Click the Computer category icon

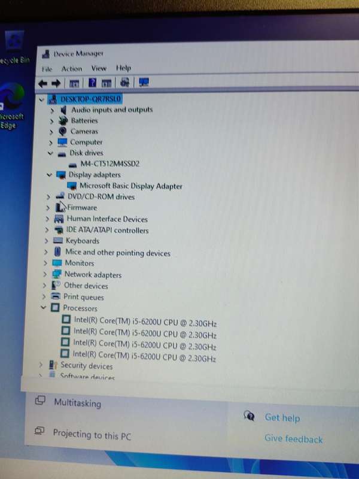click(x=62, y=142)
